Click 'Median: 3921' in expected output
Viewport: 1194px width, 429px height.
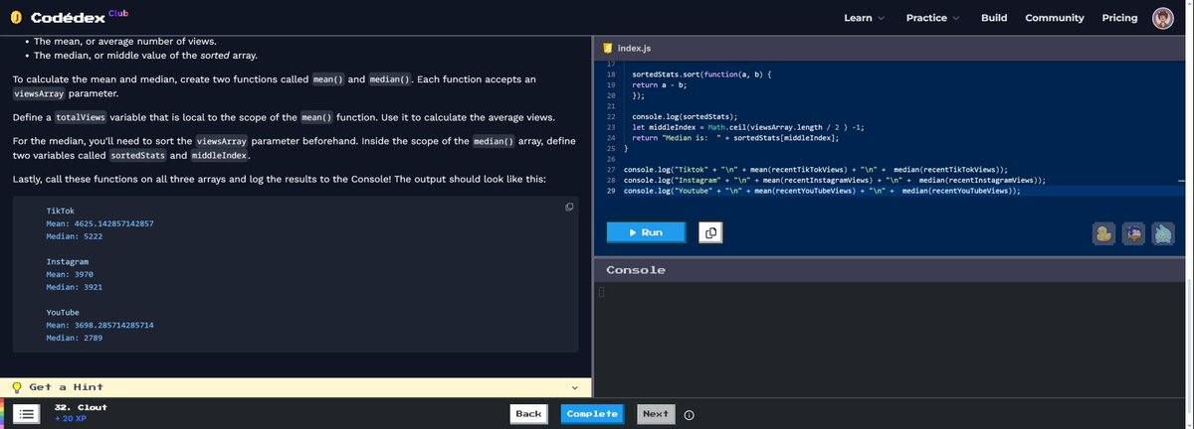point(76,287)
